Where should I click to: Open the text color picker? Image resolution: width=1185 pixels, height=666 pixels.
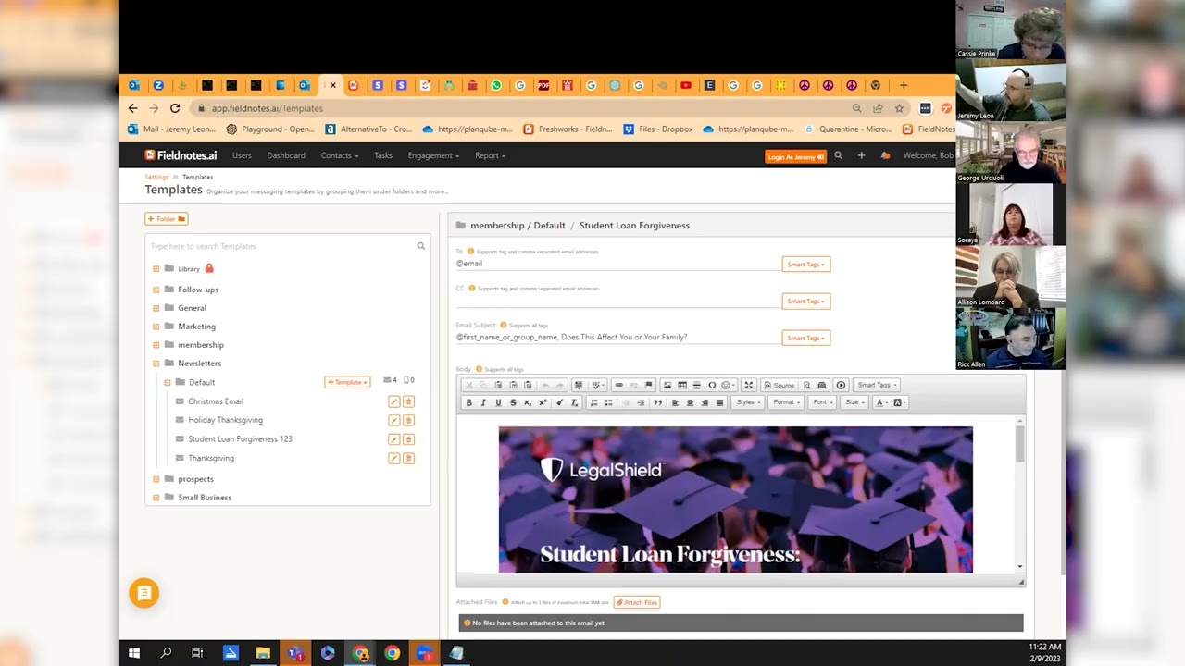pos(881,402)
